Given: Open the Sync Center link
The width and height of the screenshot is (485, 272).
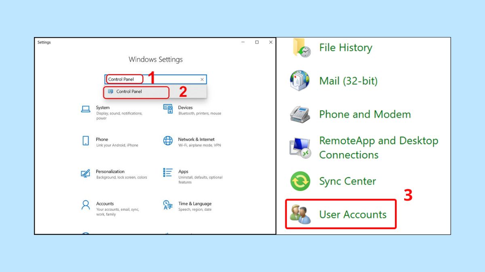Looking at the screenshot, I should pos(348,181).
